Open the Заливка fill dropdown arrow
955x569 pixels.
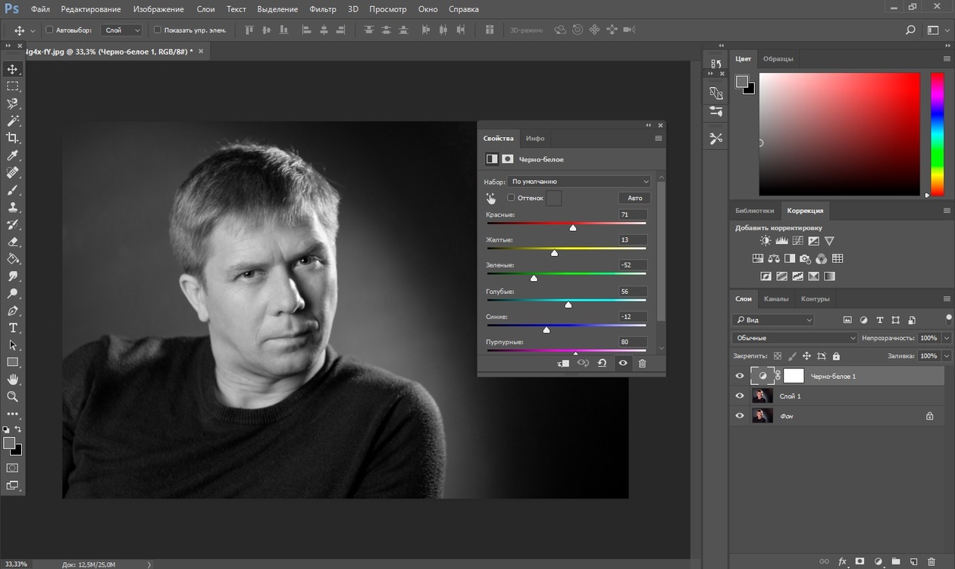click(947, 356)
